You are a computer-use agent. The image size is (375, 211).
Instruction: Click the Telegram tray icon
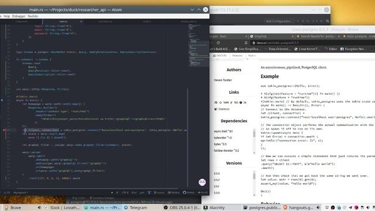[x=350, y=207]
